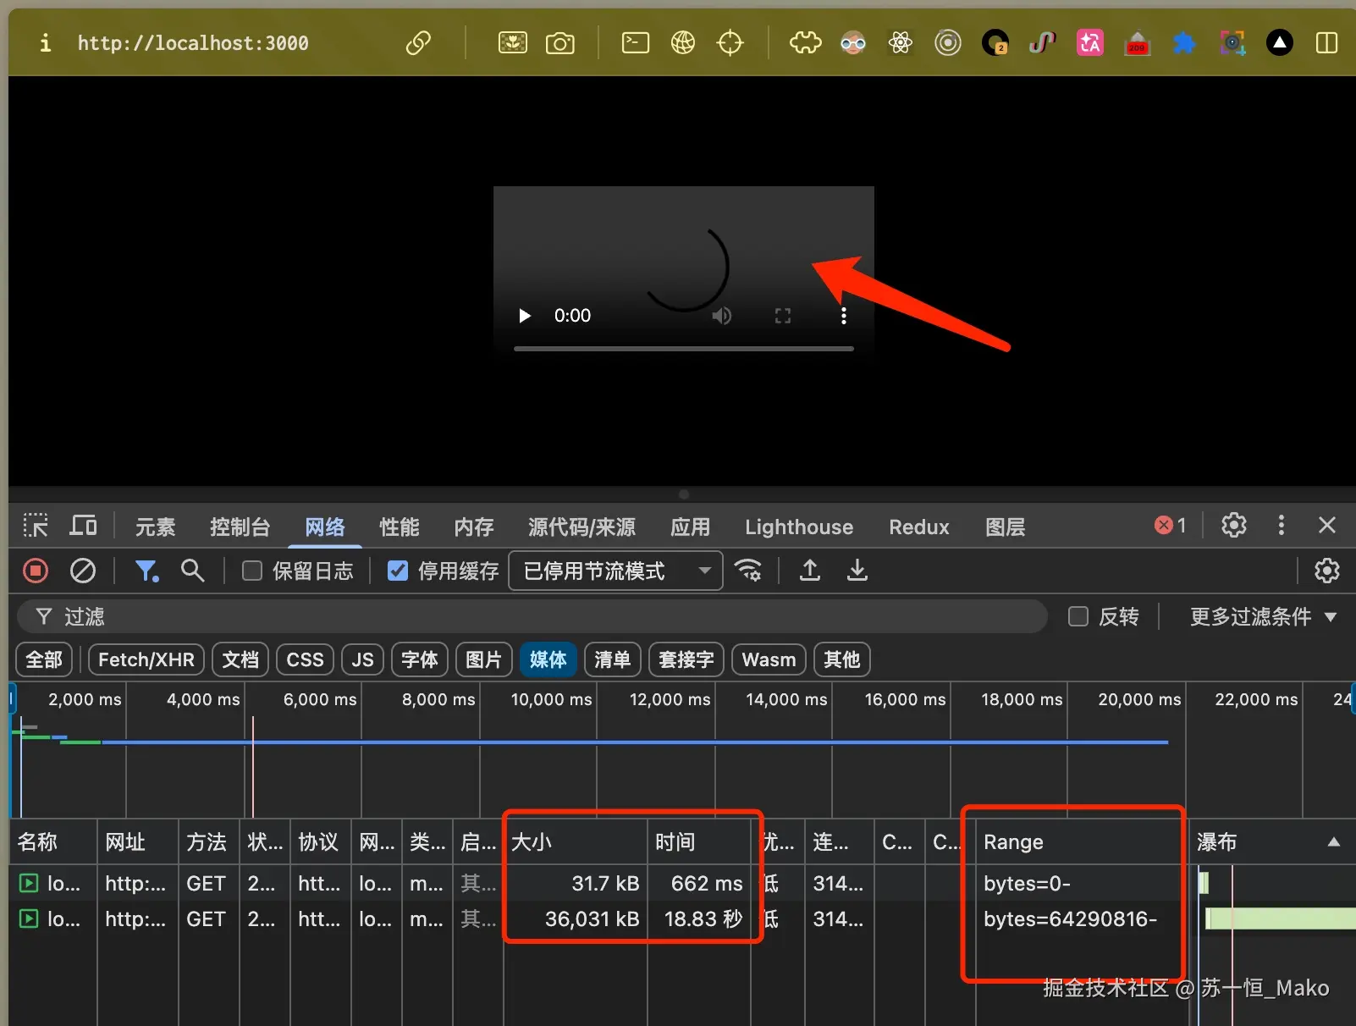Open the video player's three-dot menu

[843, 316]
